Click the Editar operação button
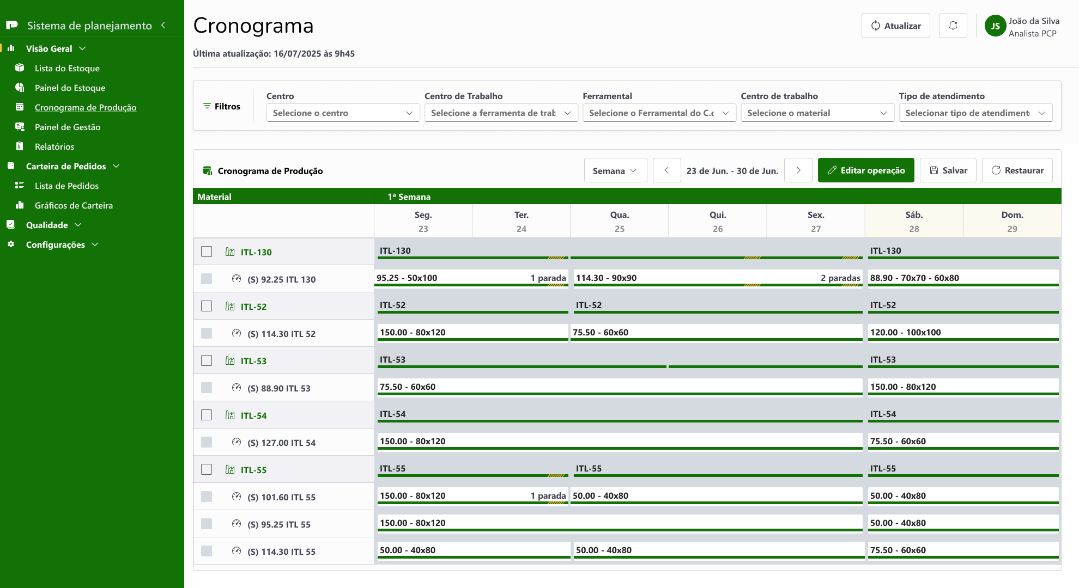This screenshot has width=1079, height=588. [x=866, y=170]
